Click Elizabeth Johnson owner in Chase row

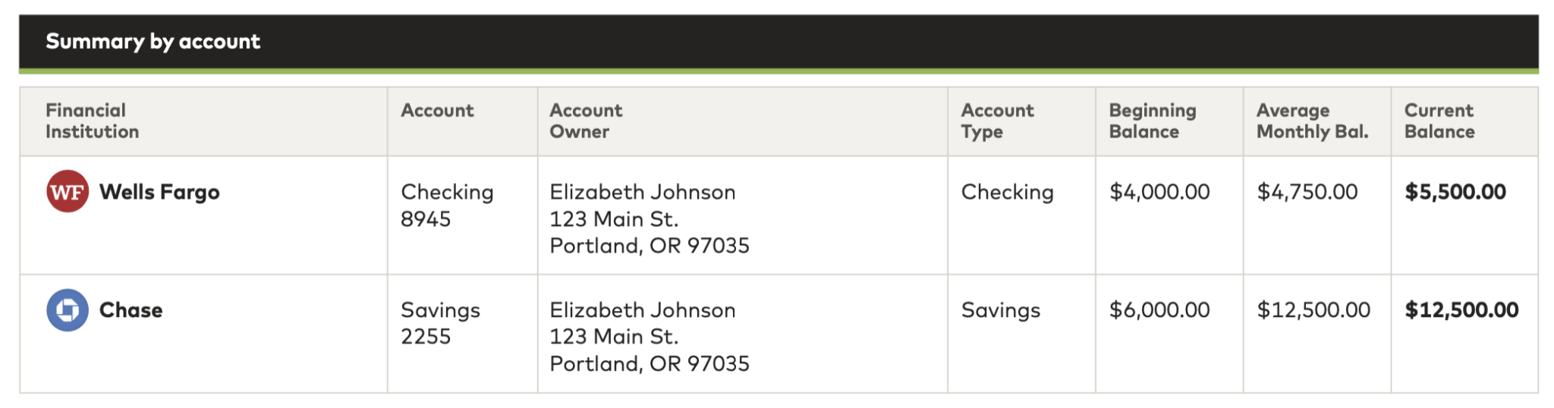tap(642, 309)
